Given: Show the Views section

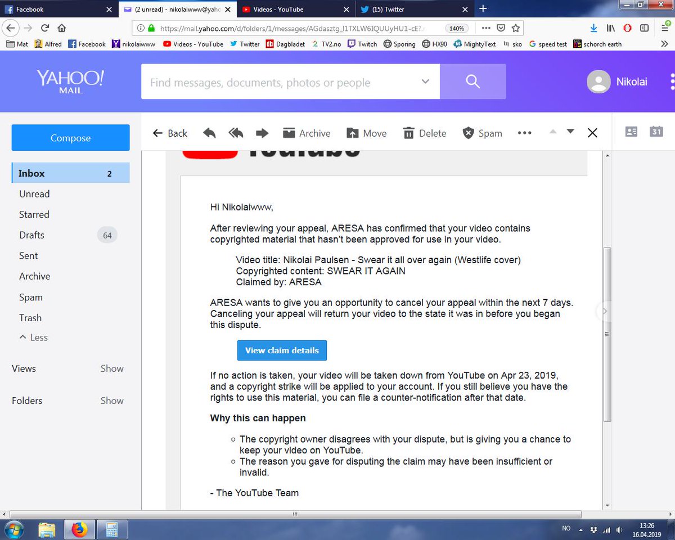Looking at the screenshot, I should coord(112,368).
